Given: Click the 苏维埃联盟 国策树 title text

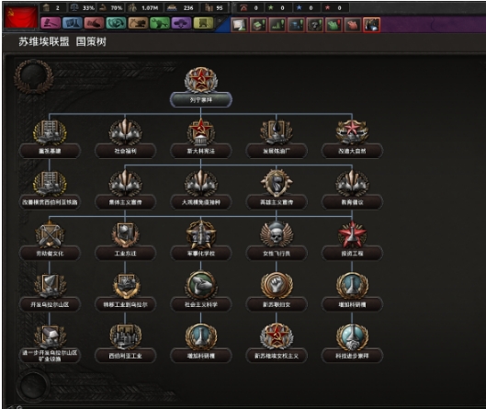Looking at the screenshot, I should pyautogui.click(x=62, y=41).
